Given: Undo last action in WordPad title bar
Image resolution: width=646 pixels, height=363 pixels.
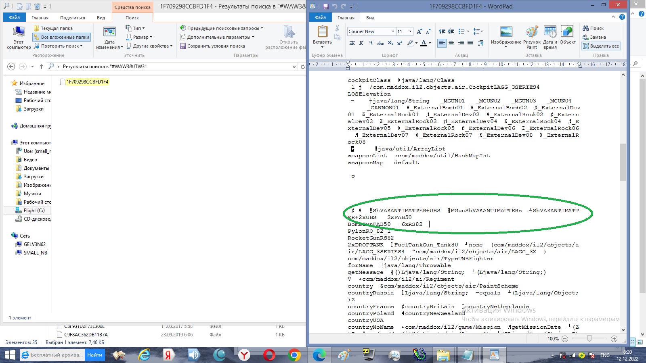Looking at the screenshot, I should click(335, 6).
